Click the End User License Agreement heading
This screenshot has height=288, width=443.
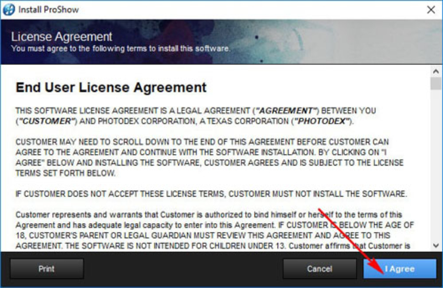click(111, 88)
